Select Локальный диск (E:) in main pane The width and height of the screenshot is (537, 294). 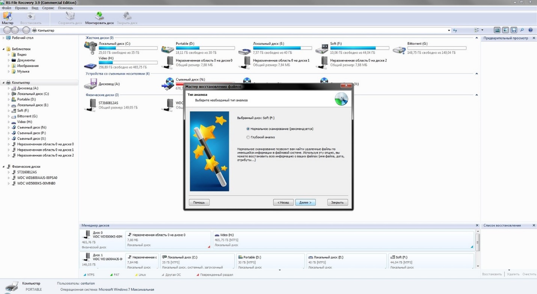click(x=276, y=48)
